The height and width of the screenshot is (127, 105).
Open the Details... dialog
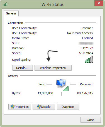pos(23,68)
